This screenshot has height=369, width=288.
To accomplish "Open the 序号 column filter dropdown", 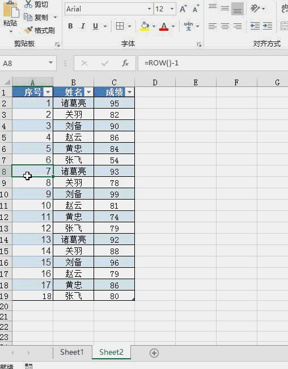I will [x=48, y=92].
